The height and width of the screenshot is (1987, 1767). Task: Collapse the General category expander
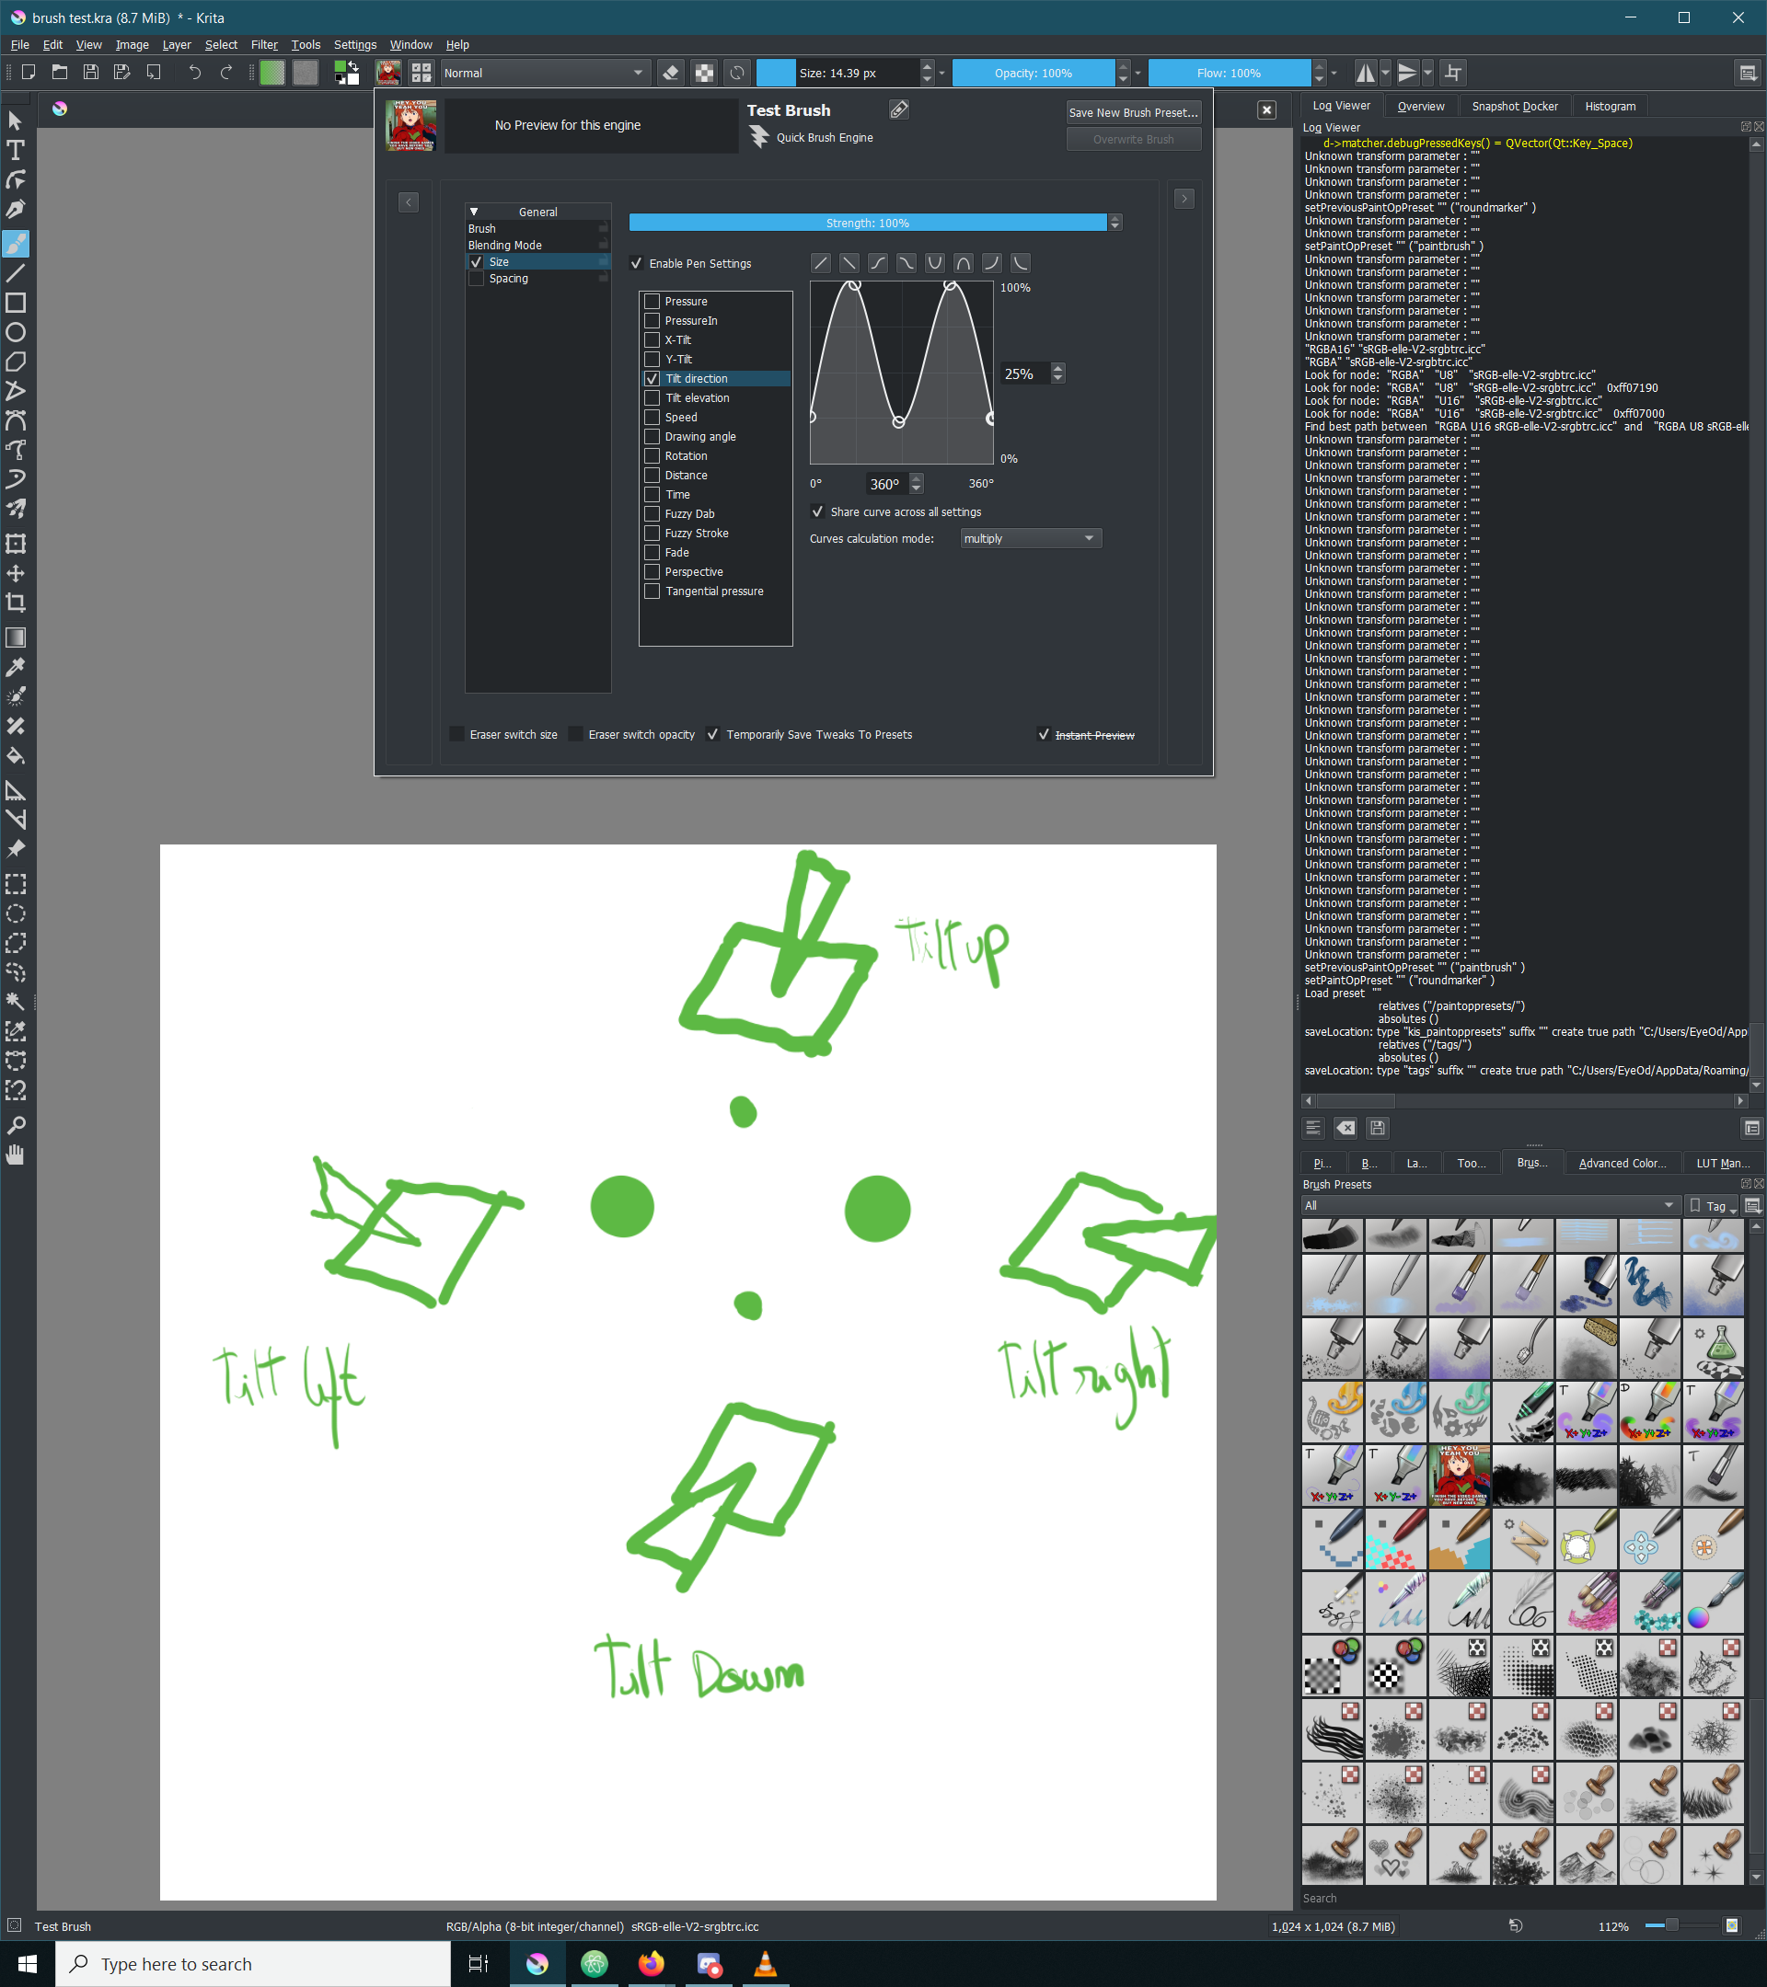pyautogui.click(x=474, y=212)
